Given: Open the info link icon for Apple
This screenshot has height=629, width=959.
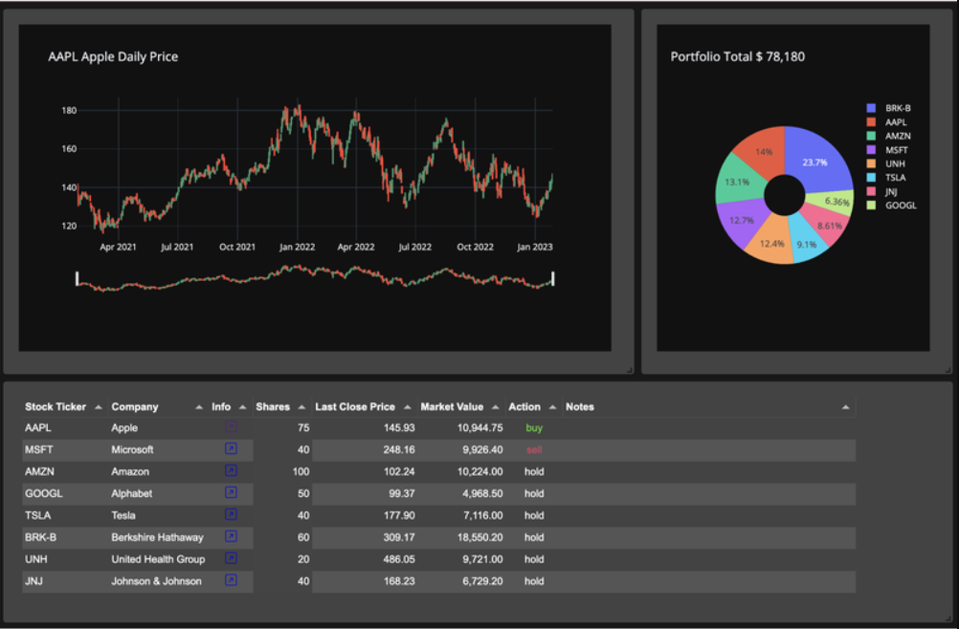Looking at the screenshot, I should click(231, 427).
